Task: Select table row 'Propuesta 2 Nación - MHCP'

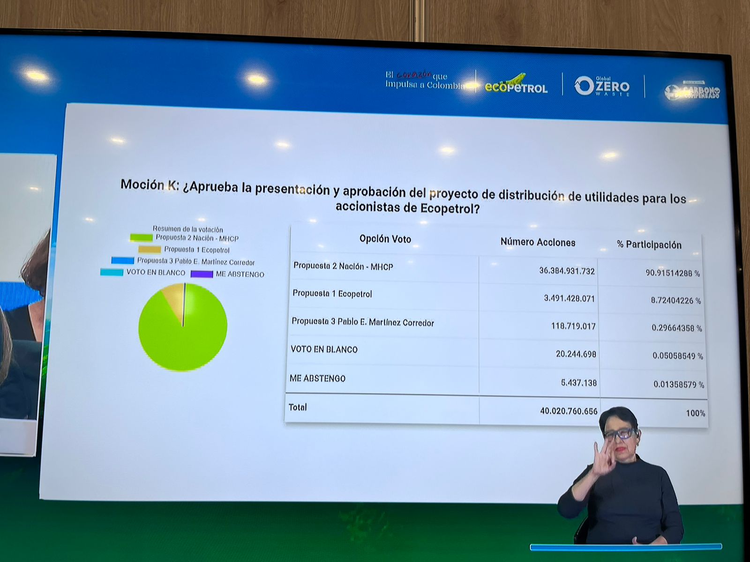Action: [x=496, y=269]
